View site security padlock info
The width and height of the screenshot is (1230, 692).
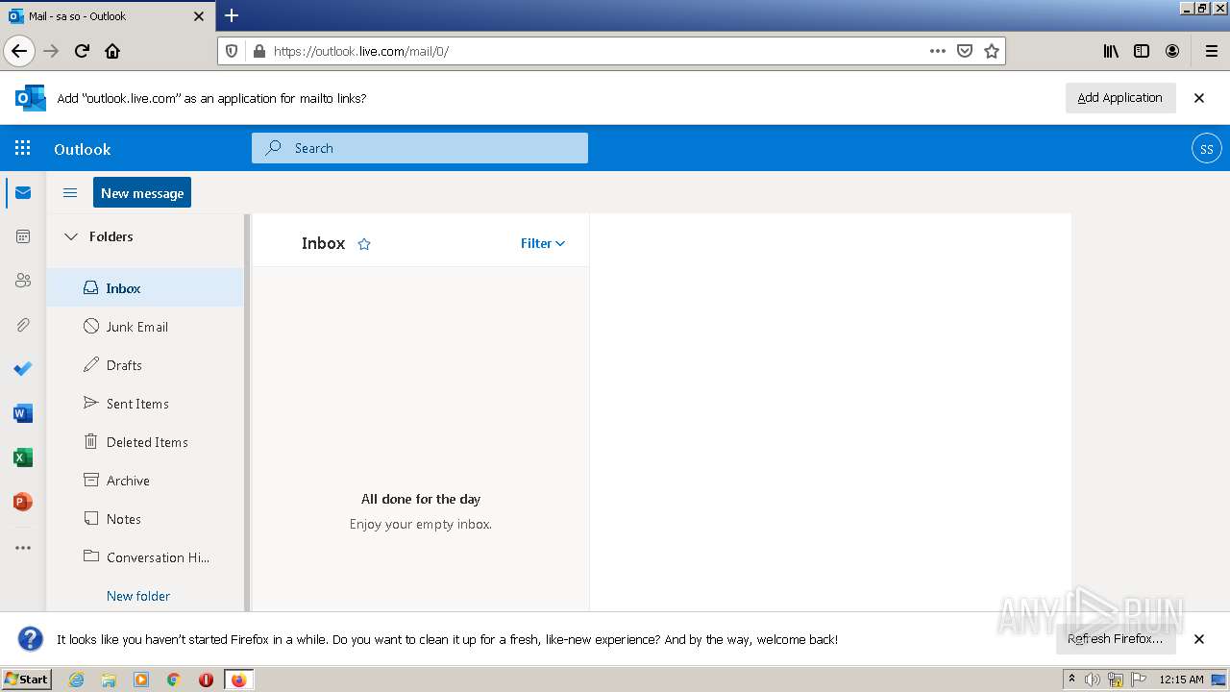[x=258, y=51]
